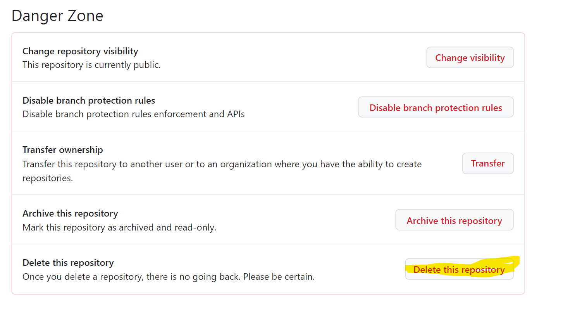Viewport: 563px width, 319px height.
Task: Click the highlighted Delete this repository button
Action: coord(459,269)
